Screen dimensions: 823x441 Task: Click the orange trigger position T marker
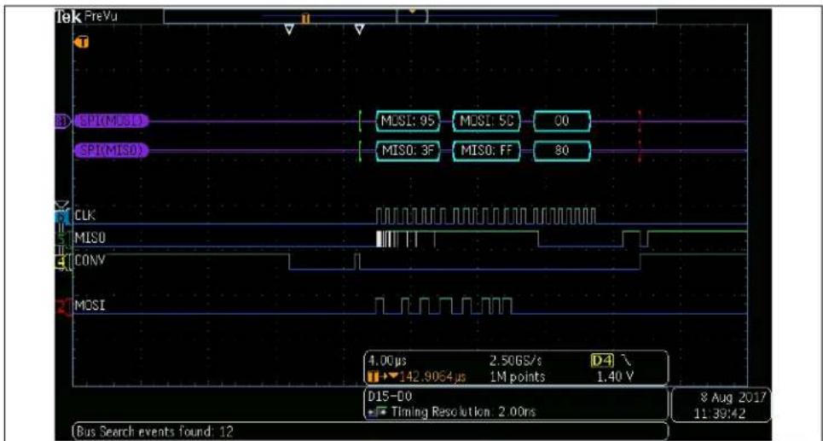tap(82, 42)
